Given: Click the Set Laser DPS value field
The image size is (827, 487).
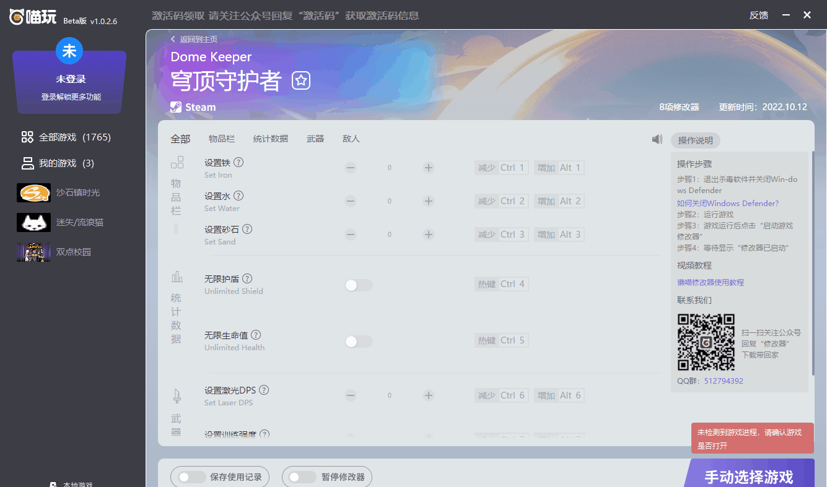Looking at the screenshot, I should click(390, 395).
